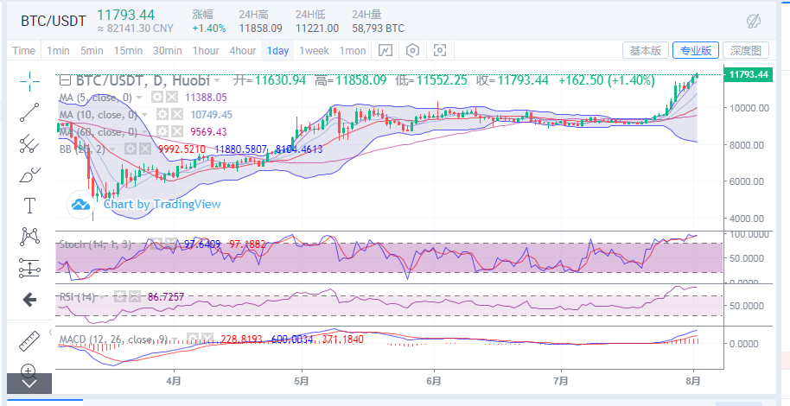
Task: Click the back arrow tool icon
Action: point(29,301)
